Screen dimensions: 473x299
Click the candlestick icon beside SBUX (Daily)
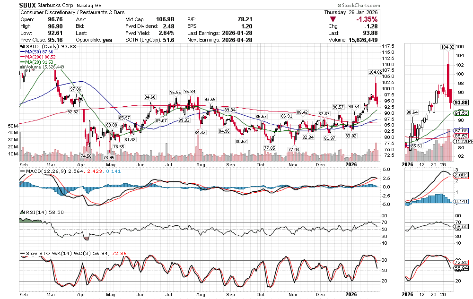(x=21, y=47)
